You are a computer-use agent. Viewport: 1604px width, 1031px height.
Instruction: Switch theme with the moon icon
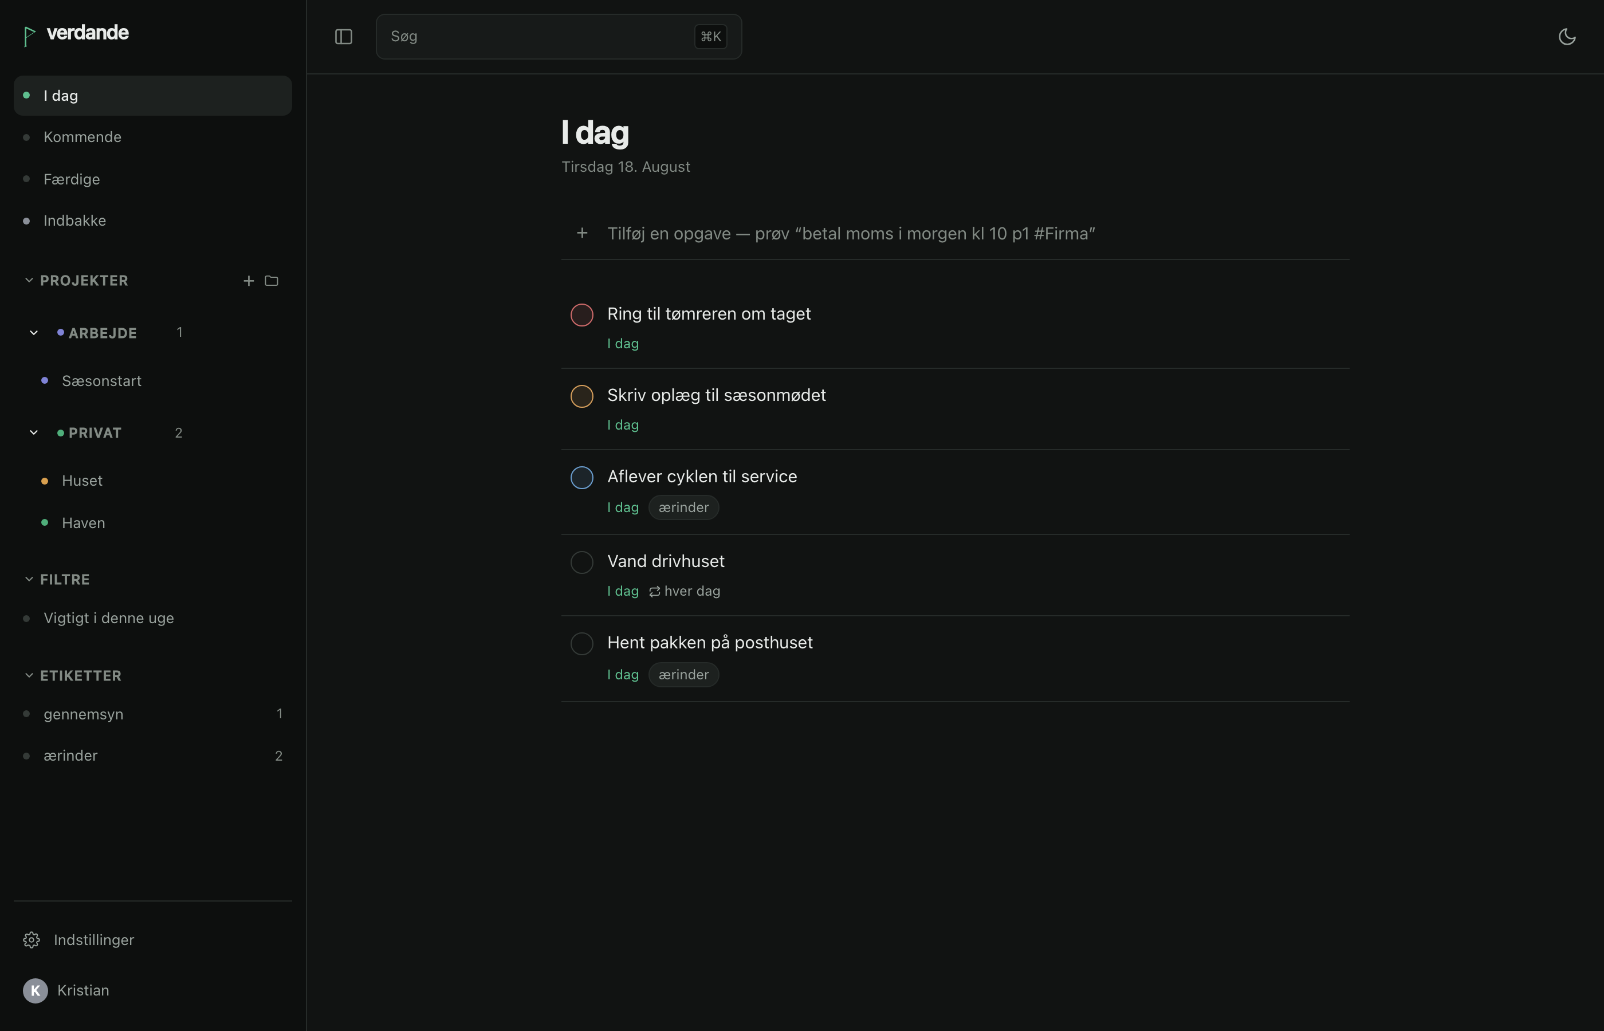(1567, 37)
